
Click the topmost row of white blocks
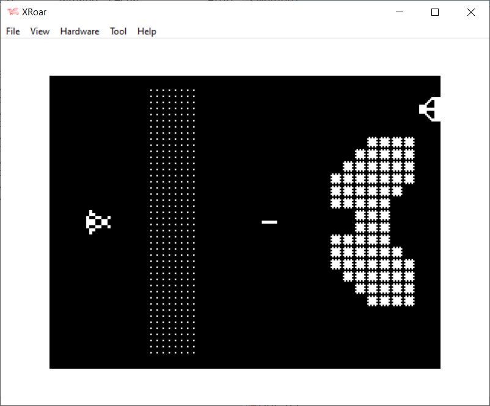coord(391,142)
